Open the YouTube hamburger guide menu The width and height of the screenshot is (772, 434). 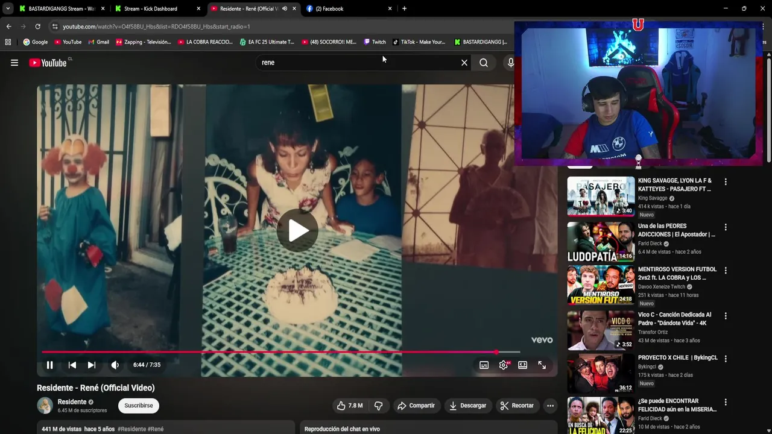click(14, 63)
